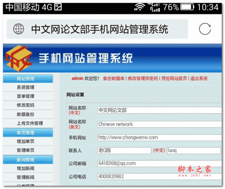Tap the battery icon in status bar
225x189 pixels.
click(x=187, y=7)
